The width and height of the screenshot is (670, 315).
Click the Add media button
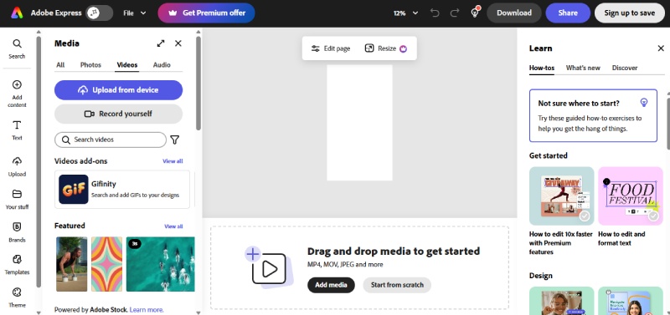click(331, 285)
